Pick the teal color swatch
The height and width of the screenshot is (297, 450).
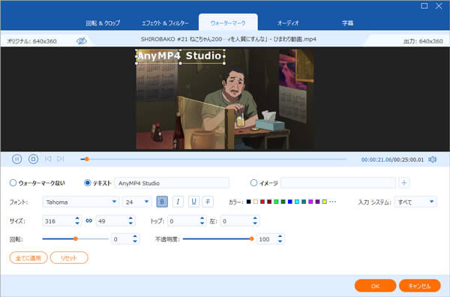point(304,202)
